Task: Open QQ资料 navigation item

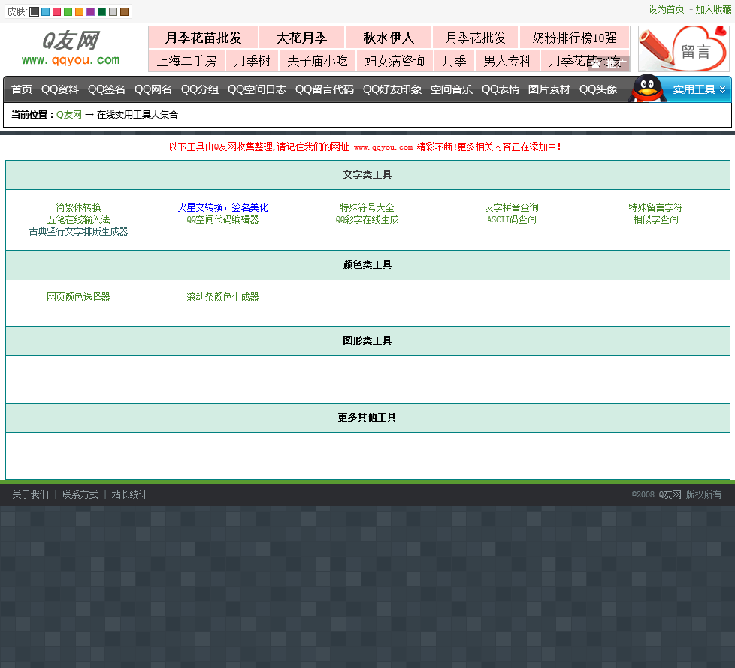Action: tap(60, 89)
